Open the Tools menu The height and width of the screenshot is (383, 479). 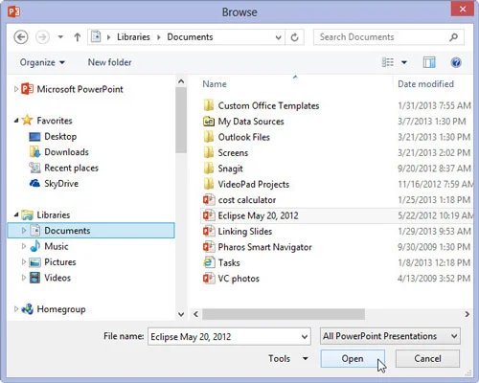288,358
